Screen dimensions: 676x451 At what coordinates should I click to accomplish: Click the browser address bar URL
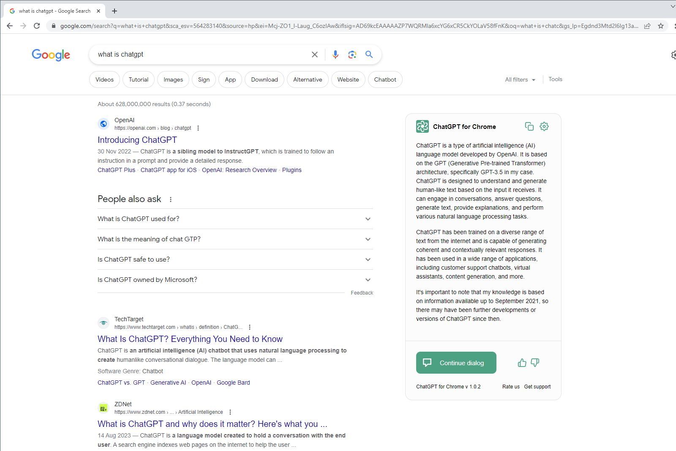[349, 26]
